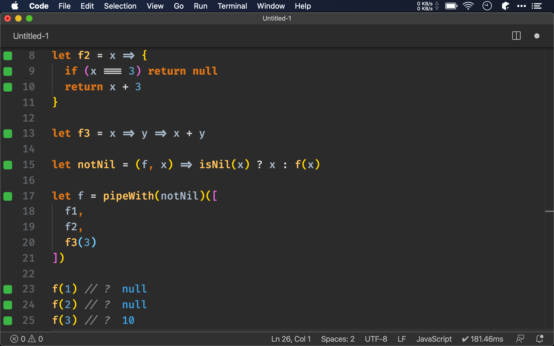
Task: Open the Apple menu
Action: 15,6
